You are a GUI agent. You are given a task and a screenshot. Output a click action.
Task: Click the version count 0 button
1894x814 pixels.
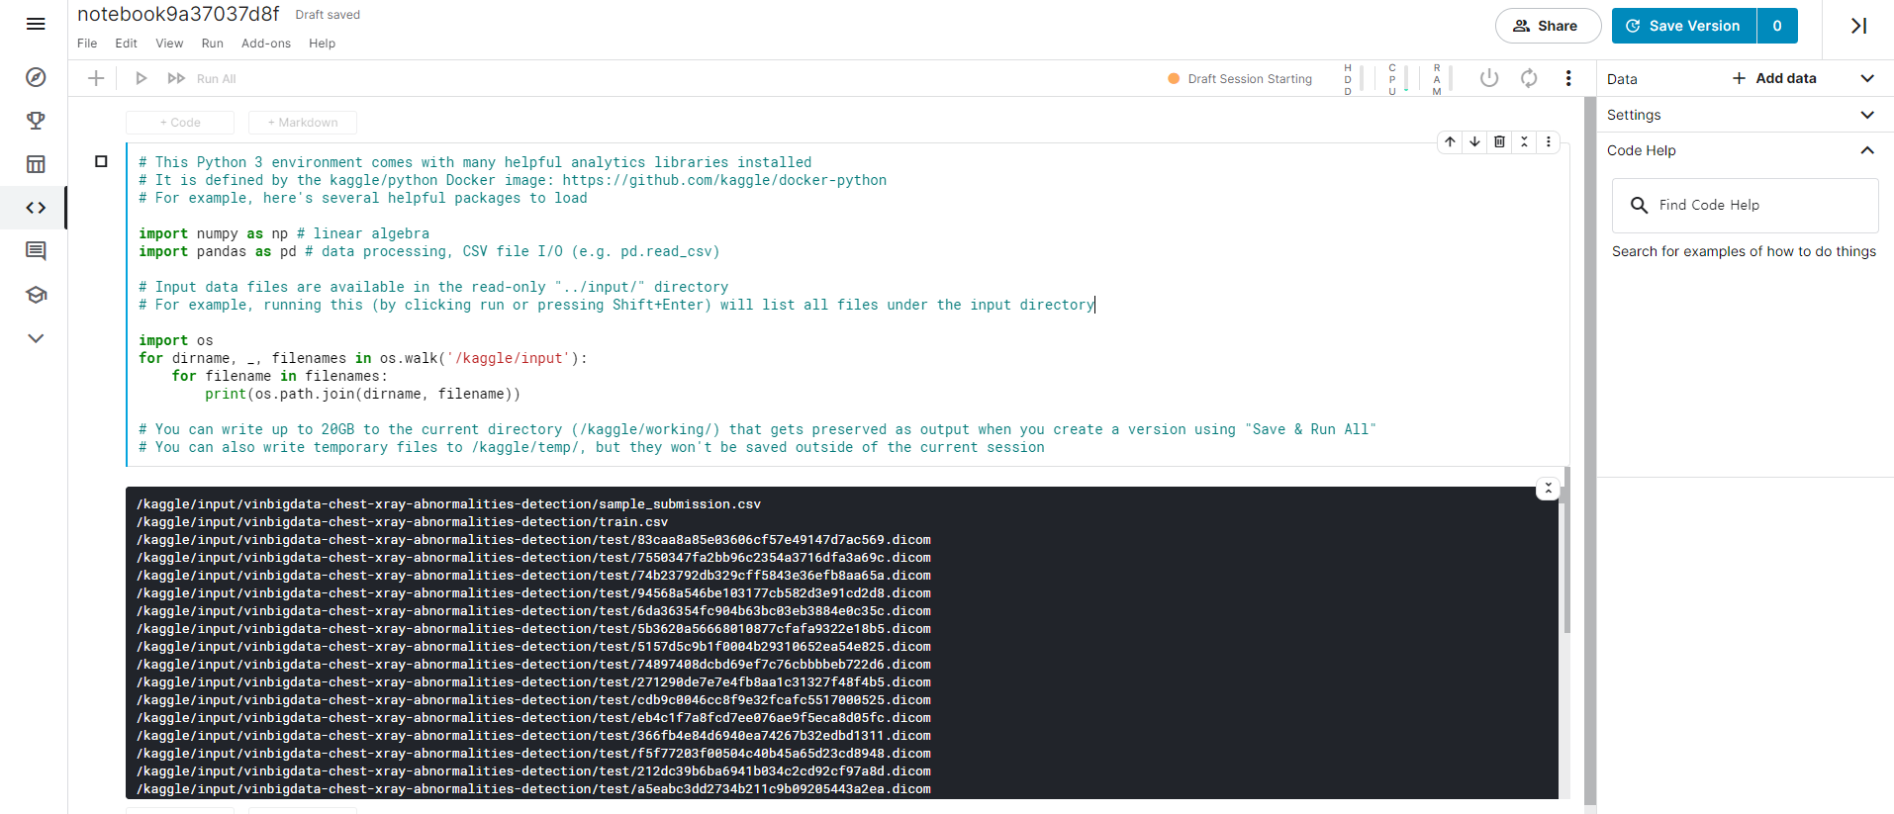[x=1777, y=26]
